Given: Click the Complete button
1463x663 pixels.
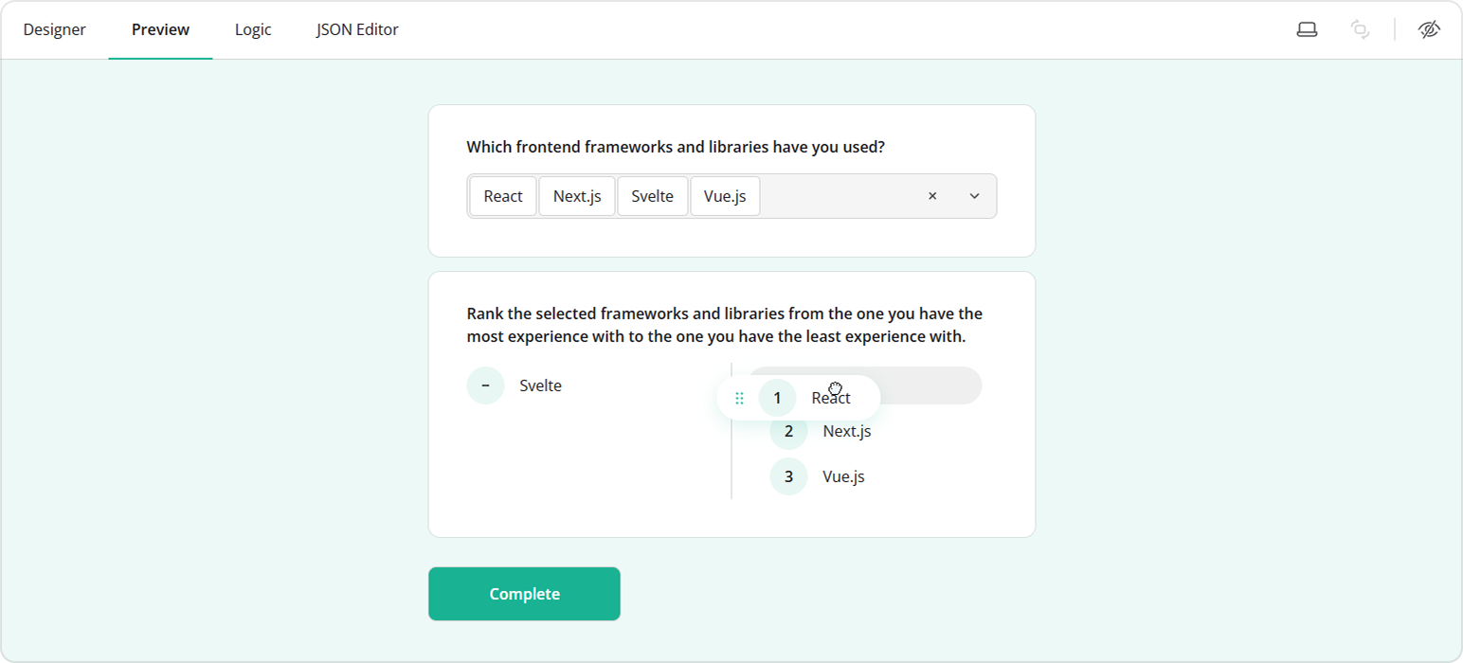Looking at the screenshot, I should click(524, 594).
